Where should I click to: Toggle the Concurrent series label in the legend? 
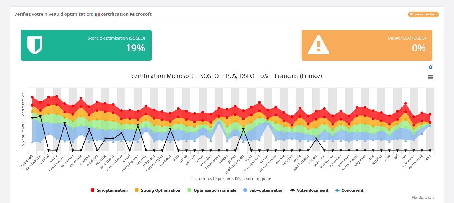click(x=352, y=190)
